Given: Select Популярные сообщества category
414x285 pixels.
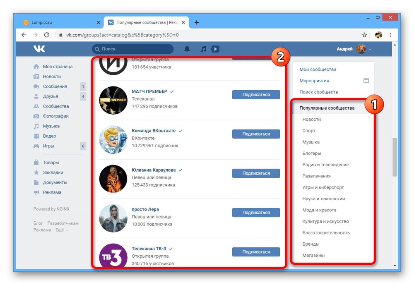Looking at the screenshot, I should (x=327, y=108).
